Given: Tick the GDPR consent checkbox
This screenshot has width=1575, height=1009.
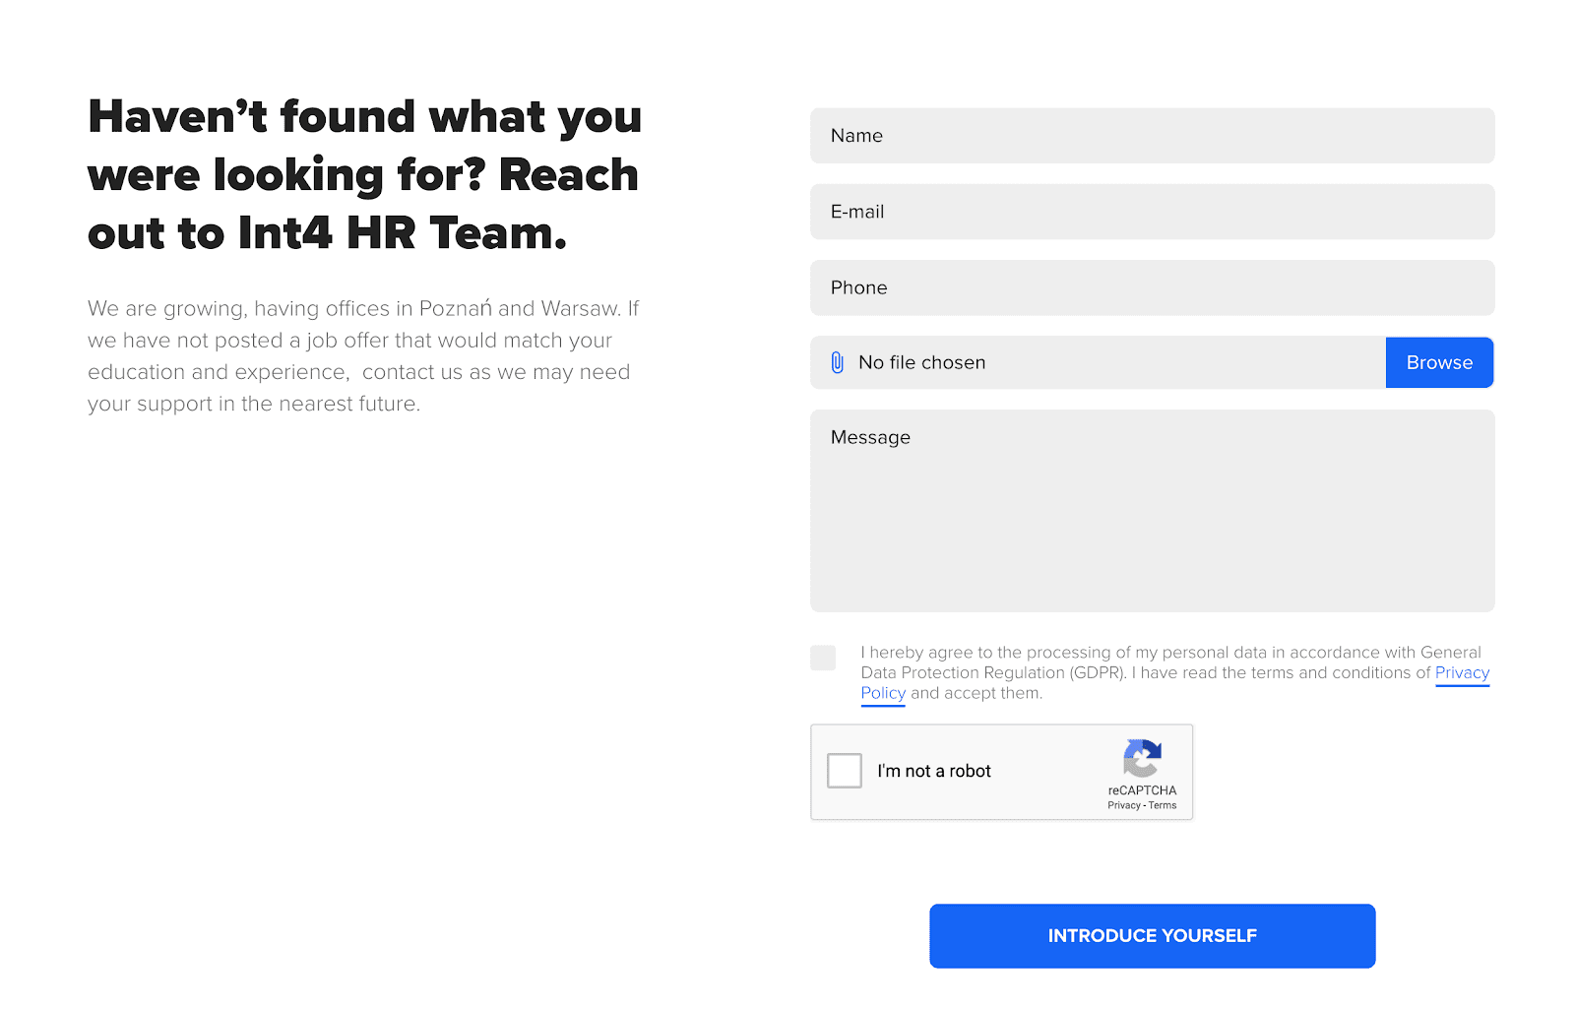Looking at the screenshot, I should click(823, 658).
